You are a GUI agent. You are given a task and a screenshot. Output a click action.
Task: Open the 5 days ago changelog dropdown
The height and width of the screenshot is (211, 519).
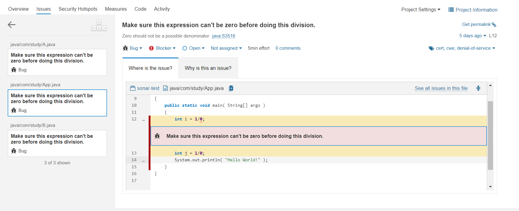coord(473,36)
